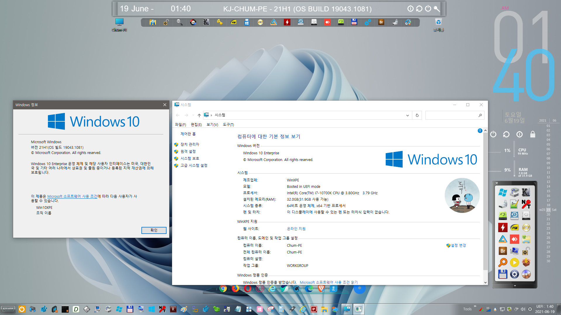Click Microsoft 소프트웨어 사용 조건 link in Windows 정보
561x315 pixels.
coord(72,196)
